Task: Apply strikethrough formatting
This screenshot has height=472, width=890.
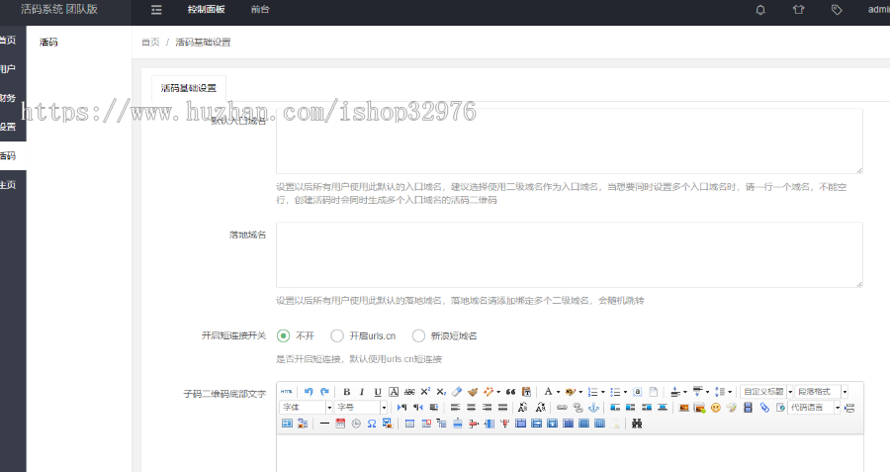Action: (x=409, y=392)
